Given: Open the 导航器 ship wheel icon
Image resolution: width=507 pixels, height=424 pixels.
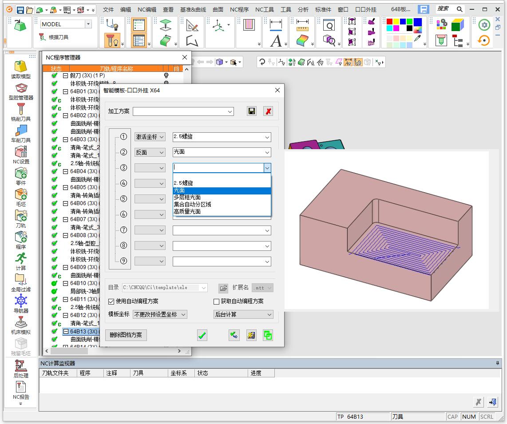Looking at the screenshot, I should click(21, 301).
